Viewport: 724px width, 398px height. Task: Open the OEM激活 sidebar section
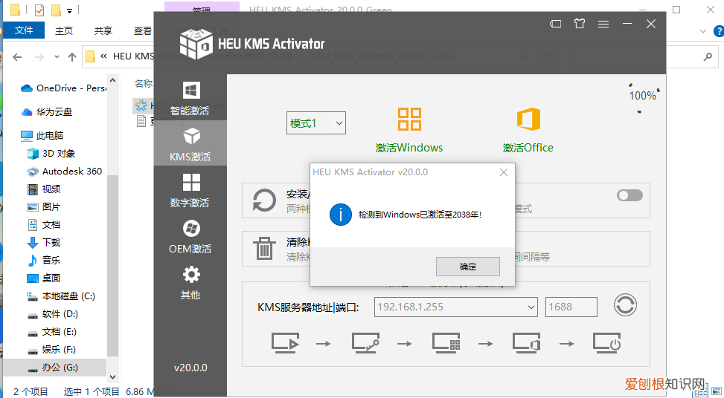point(190,236)
